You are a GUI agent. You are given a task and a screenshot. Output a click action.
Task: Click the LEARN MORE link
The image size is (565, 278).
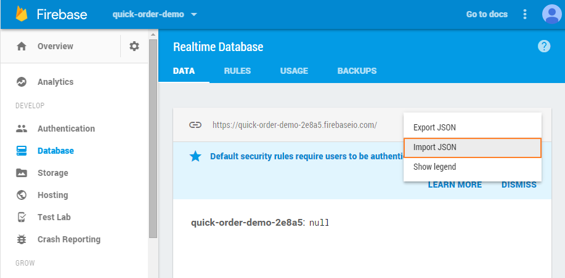click(x=455, y=185)
